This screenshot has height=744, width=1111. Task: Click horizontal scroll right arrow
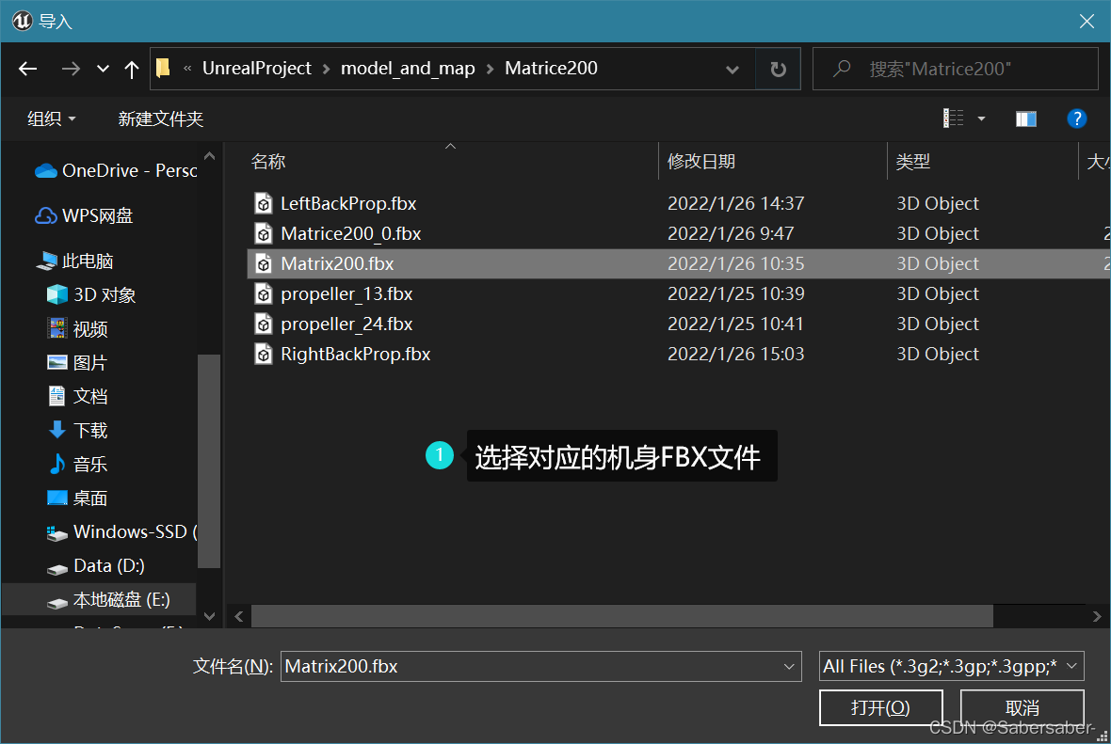pyautogui.click(x=1097, y=617)
